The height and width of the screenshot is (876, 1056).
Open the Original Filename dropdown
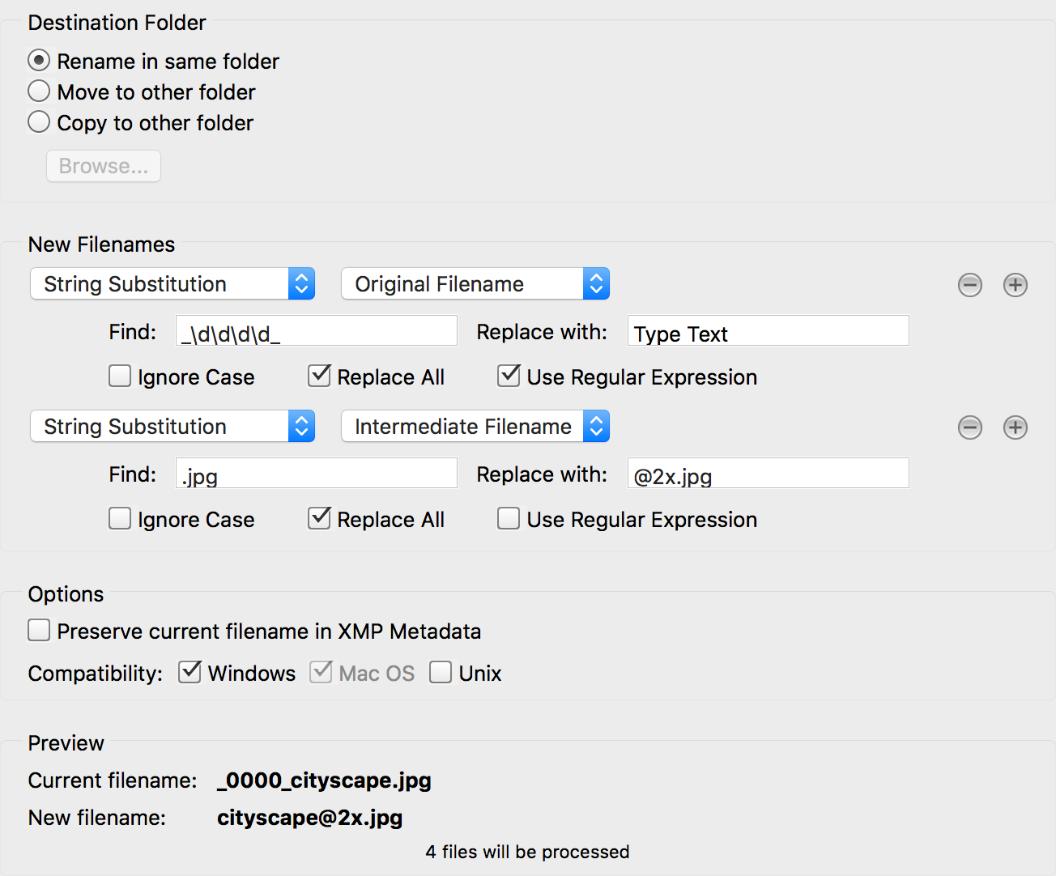[x=475, y=283]
